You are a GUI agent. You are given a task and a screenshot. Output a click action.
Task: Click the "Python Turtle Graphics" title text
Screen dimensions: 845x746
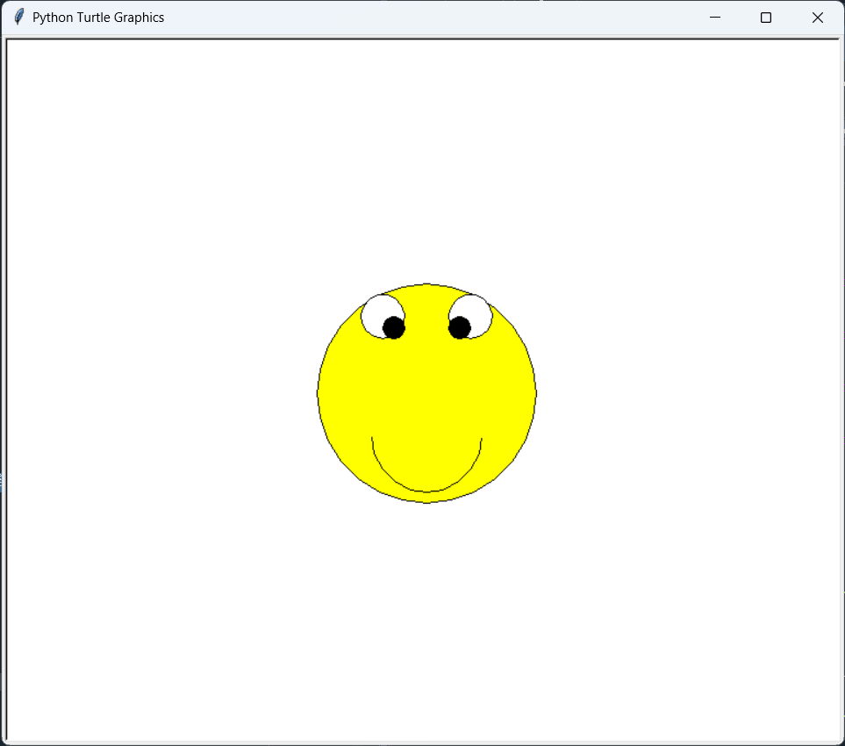(98, 18)
